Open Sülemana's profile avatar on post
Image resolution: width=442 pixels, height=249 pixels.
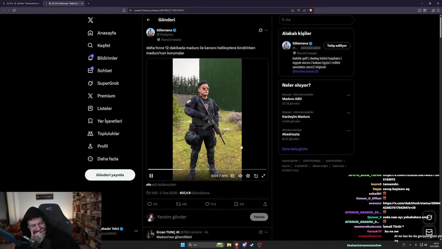(151, 32)
